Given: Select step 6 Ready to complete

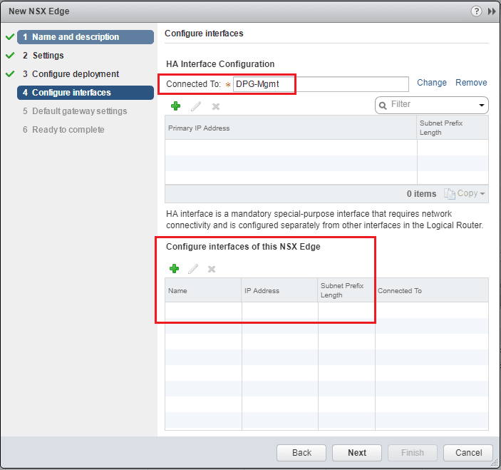Looking at the screenshot, I should pos(63,130).
